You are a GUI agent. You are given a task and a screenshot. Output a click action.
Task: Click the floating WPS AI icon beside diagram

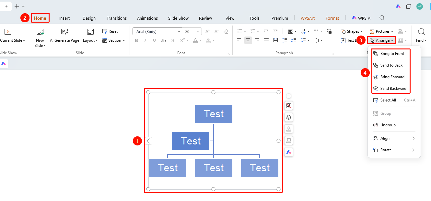click(x=289, y=152)
